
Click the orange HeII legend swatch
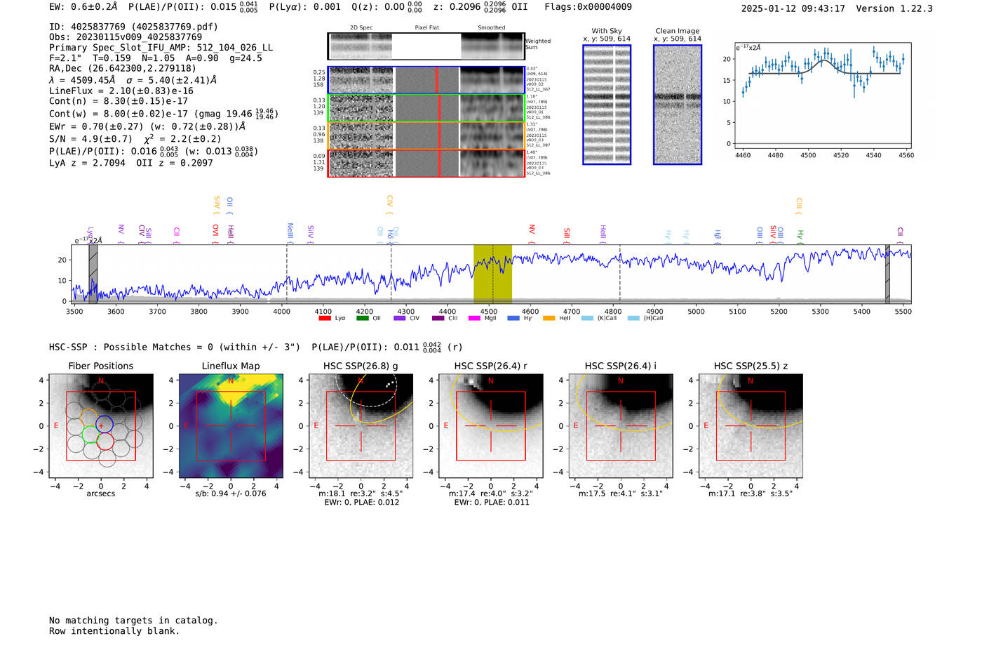tap(549, 318)
